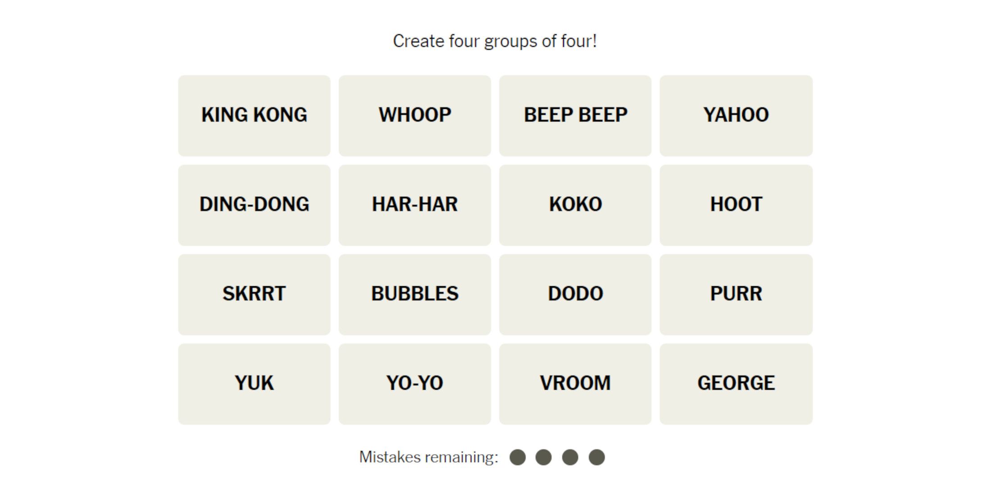991x495 pixels.
Task: Select the BUBBLES tile
Action: [x=414, y=294]
